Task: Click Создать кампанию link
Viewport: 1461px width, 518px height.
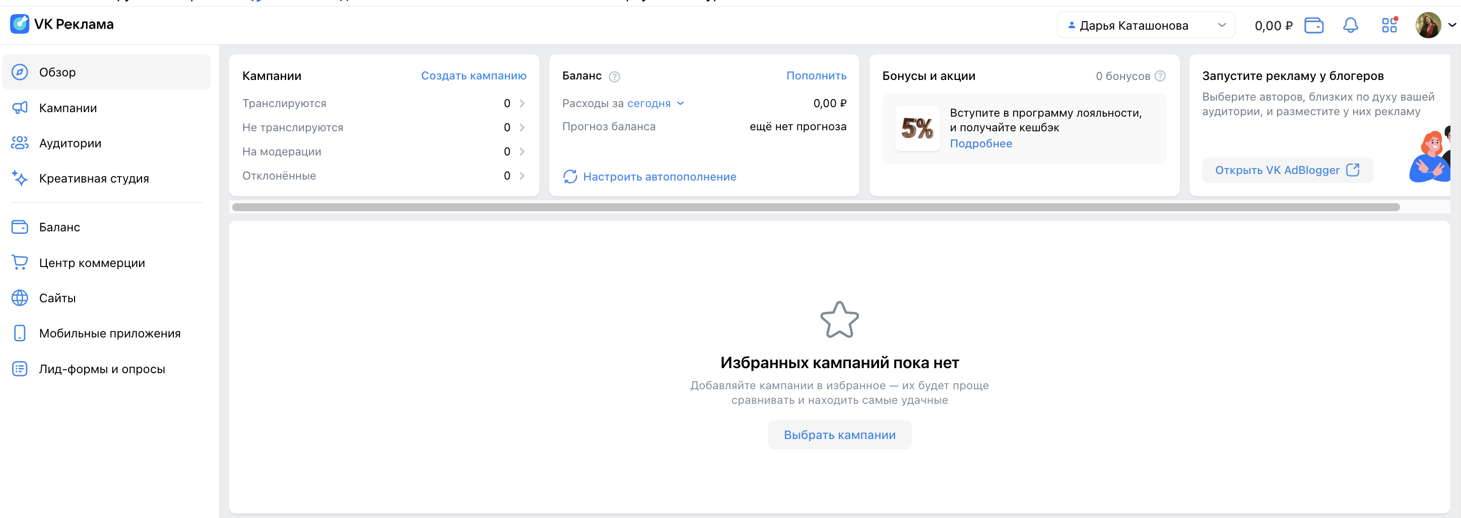Action: click(474, 76)
